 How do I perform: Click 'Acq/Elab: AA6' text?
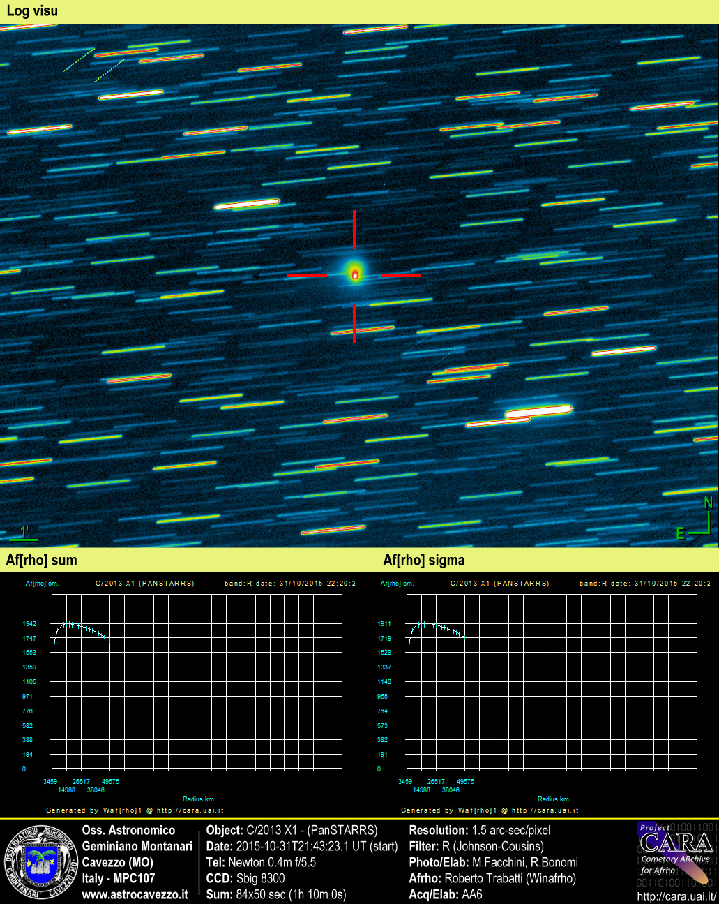446,894
